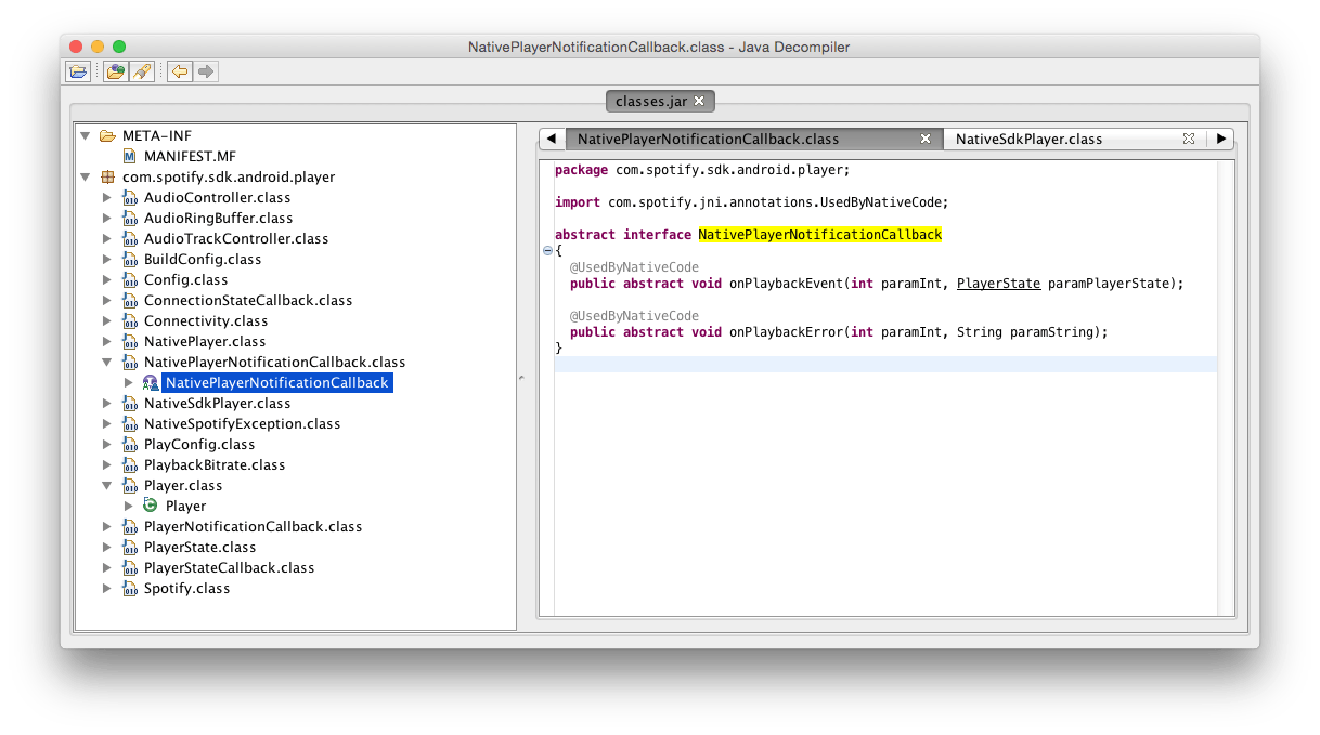Select Config.class in the tree
Screen dimensions: 1320x735
tap(186, 280)
